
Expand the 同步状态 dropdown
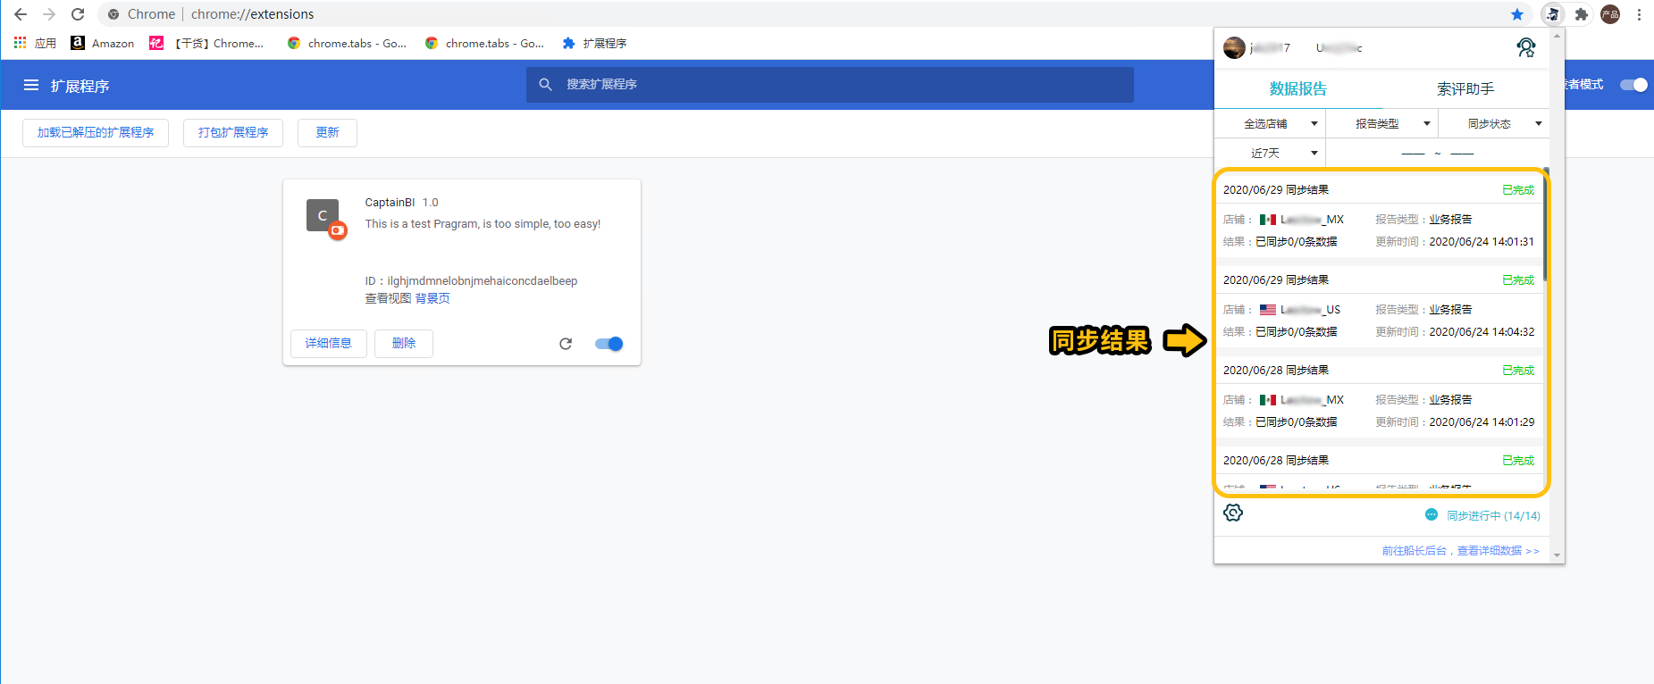[1493, 124]
